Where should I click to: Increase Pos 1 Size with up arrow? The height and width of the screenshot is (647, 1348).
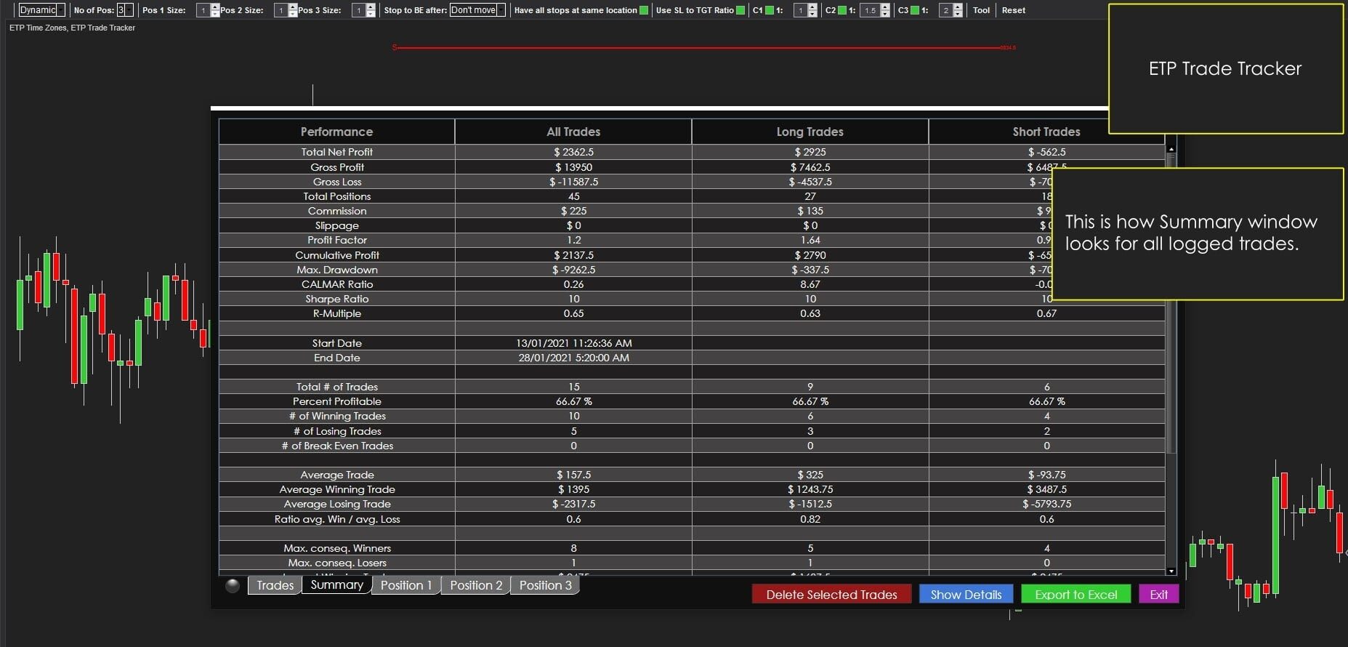[x=215, y=7]
